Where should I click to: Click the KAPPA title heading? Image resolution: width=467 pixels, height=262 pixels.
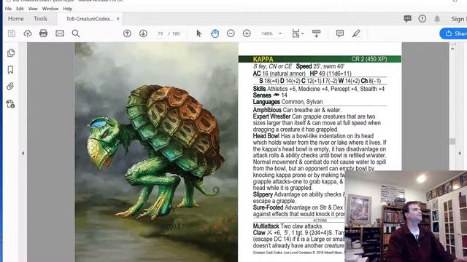pos(263,59)
